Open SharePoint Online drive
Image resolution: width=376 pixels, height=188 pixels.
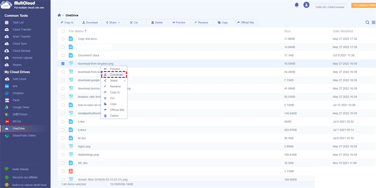pos(24,136)
